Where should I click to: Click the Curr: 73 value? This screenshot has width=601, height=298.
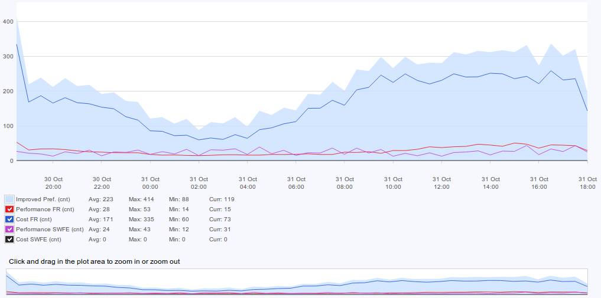click(x=220, y=219)
